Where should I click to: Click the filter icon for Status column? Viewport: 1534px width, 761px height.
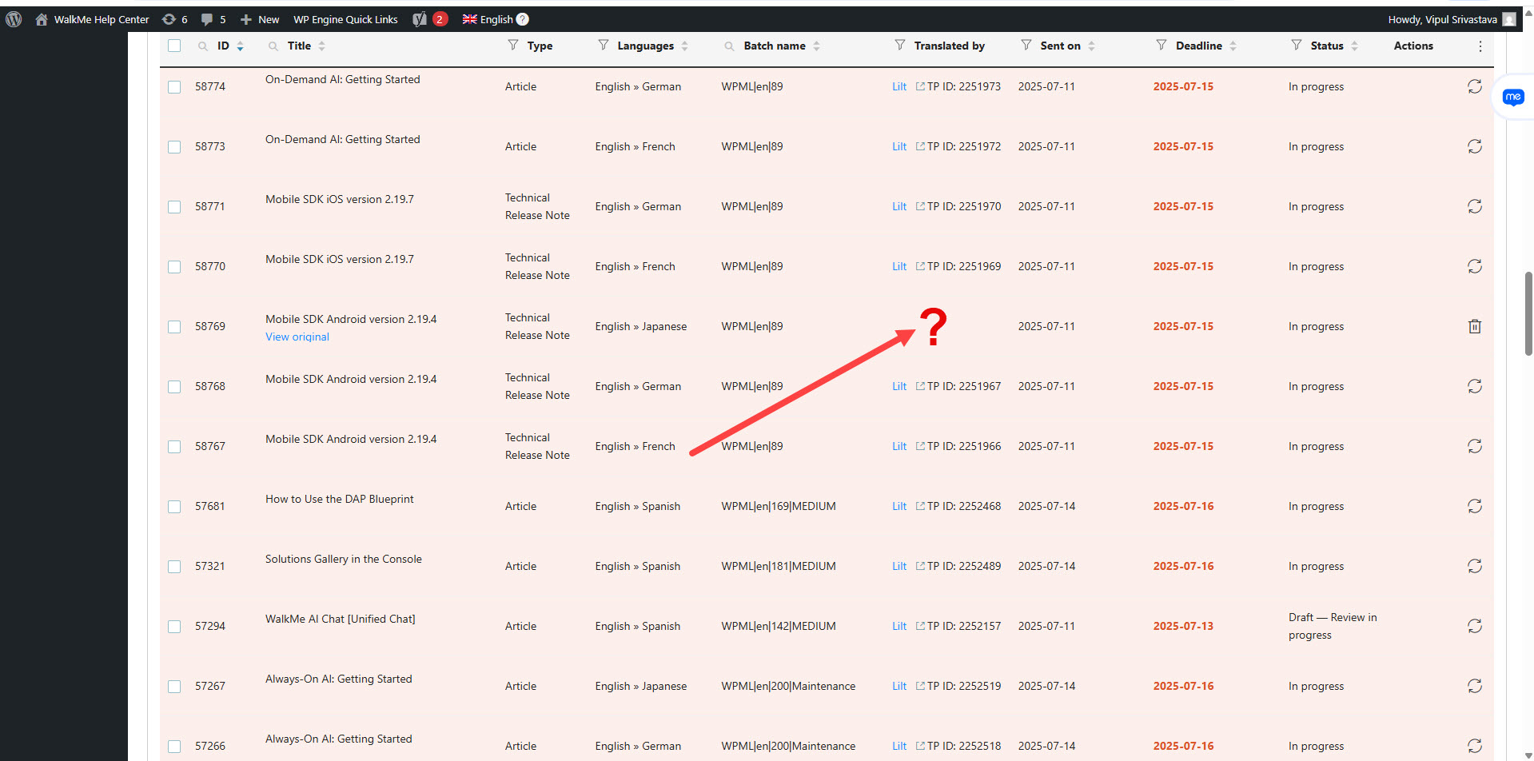[1297, 46]
